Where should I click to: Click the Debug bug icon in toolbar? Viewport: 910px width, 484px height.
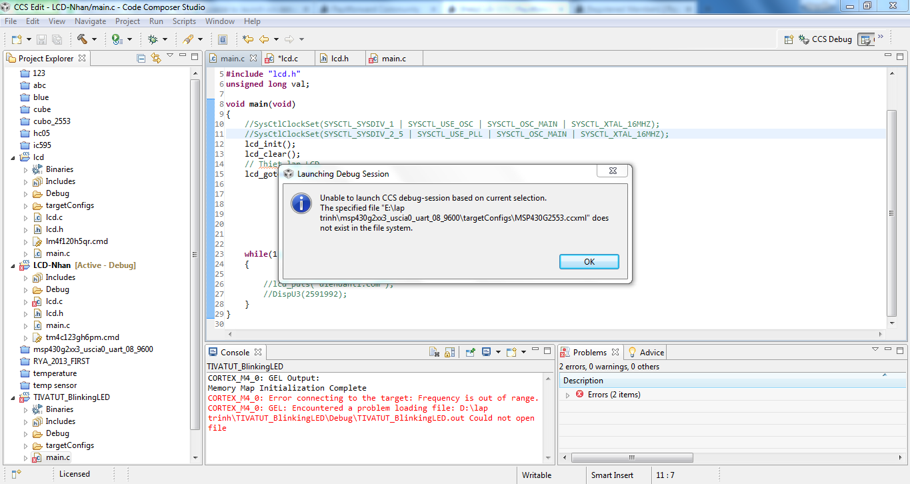click(x=153, y=39)
